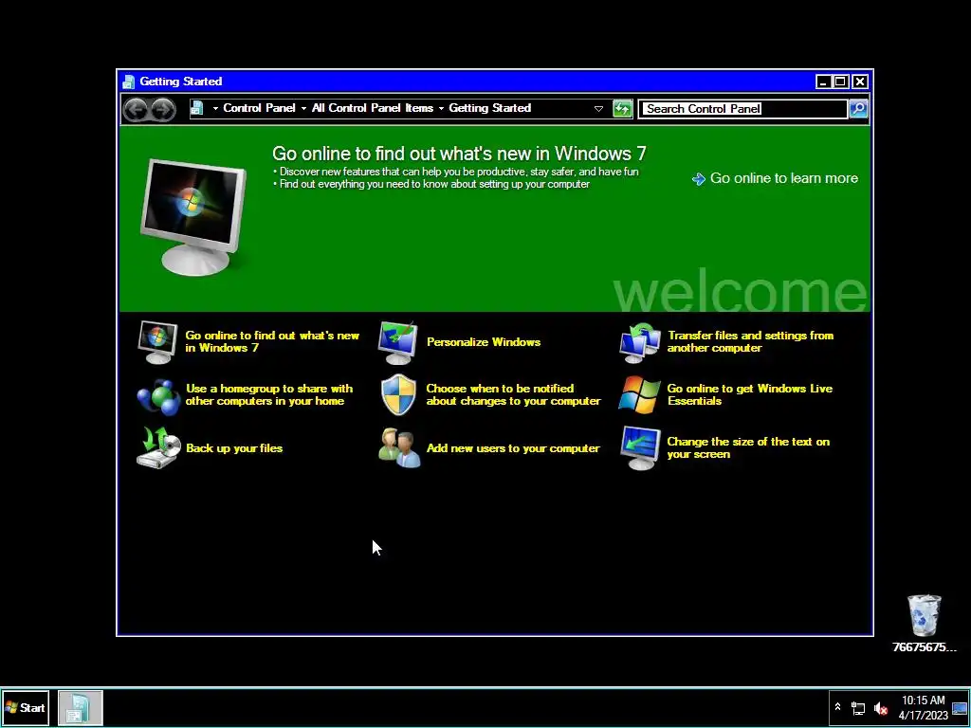Click the green Refresh button beside address bar
Image resolution: width=971 pixels, height=728 pixels.
coord(622,109)
